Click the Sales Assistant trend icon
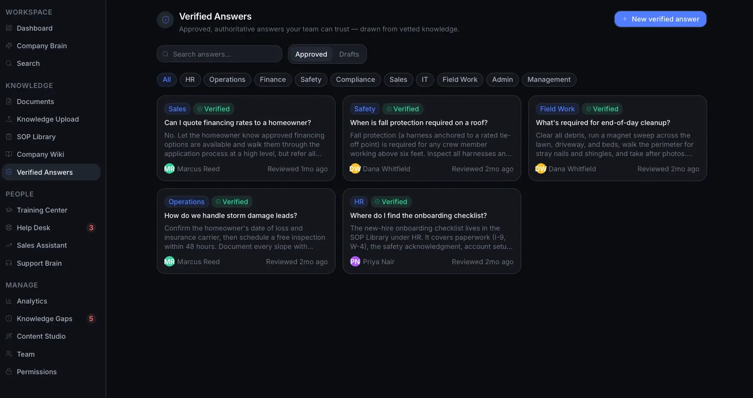This screenshot has width=753, height=398. click(x=9, y=245)
